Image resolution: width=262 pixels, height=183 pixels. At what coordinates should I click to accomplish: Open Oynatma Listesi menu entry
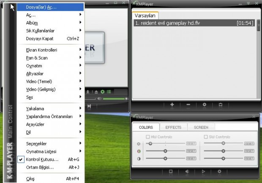click(51, 151)
